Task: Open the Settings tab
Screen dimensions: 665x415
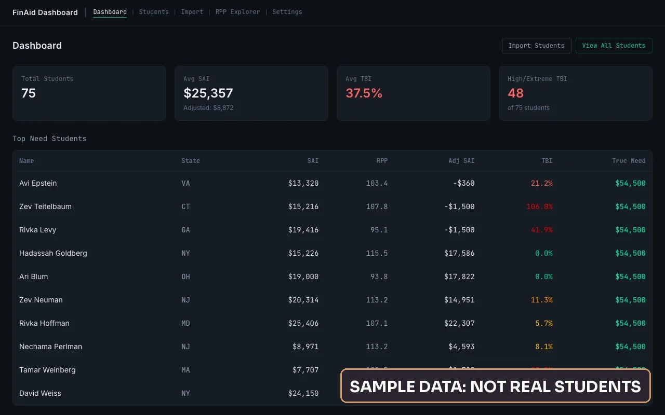Action: pyautogui.click(x=287, y=12)
